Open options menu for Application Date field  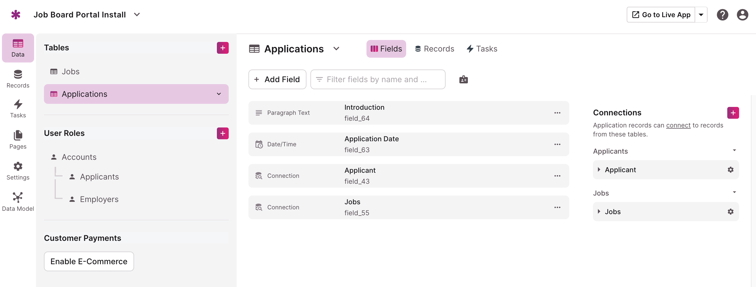pyautogui.click(x=557, y=144)
